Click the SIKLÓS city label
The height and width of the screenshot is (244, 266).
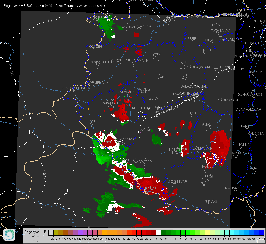(211, 201)
